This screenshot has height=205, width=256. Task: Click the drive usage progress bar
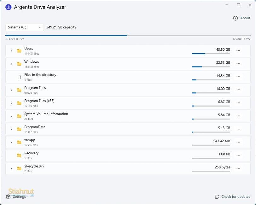128,35
